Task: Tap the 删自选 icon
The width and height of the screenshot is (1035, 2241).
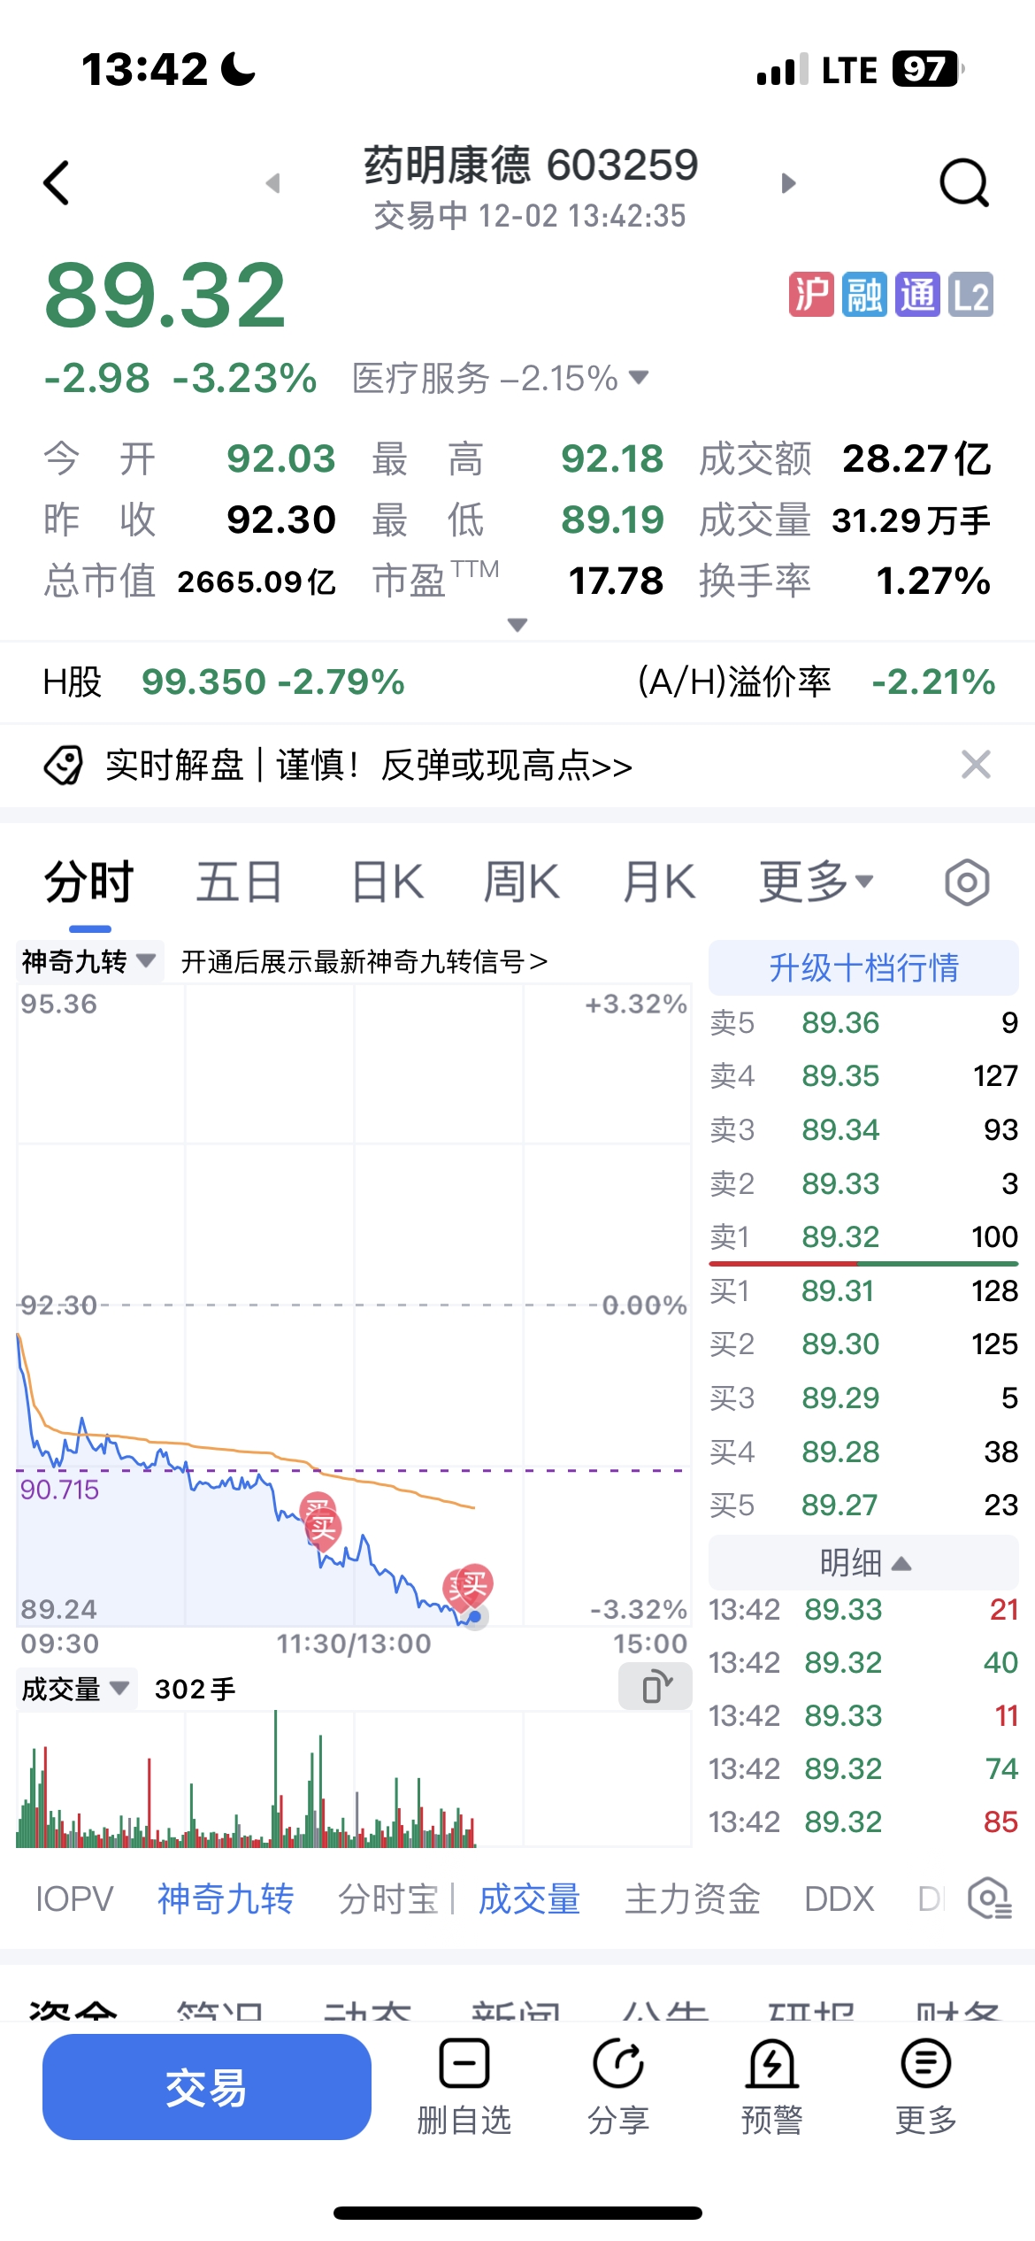Action: [x=464, y=2063]
